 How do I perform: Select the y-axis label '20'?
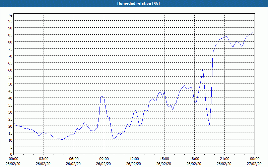[10, 126]
